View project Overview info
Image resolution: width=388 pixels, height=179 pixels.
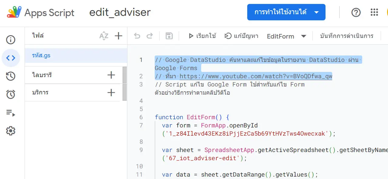tap(11, 39)
